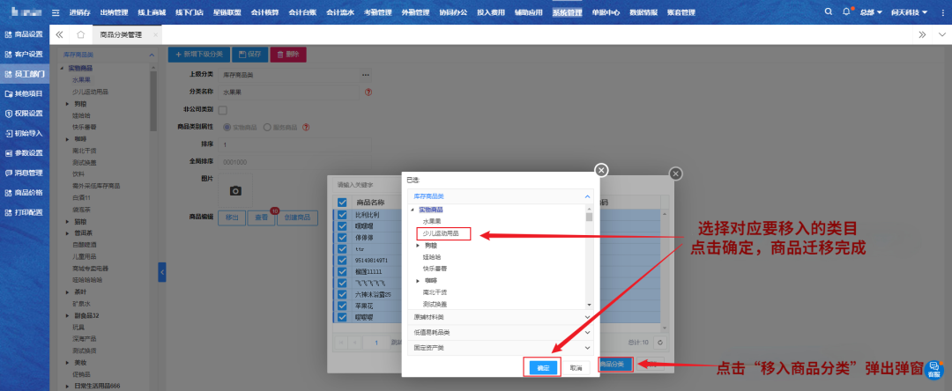Click the camera icon to upload image
The image size is (952, 391).
[235, 190]
